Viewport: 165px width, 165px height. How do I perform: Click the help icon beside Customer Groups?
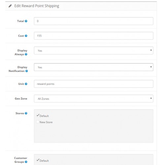[26, 162]
